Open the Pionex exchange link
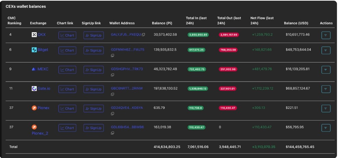This screenshot has width=338, height=158. click(43, 108)
